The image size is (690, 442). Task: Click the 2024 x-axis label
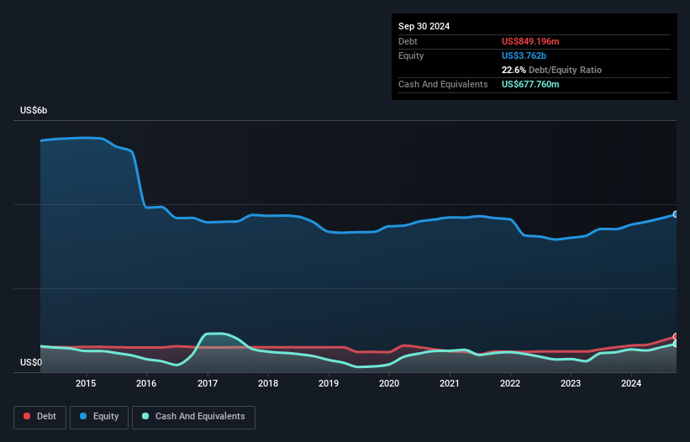point(631,383)
